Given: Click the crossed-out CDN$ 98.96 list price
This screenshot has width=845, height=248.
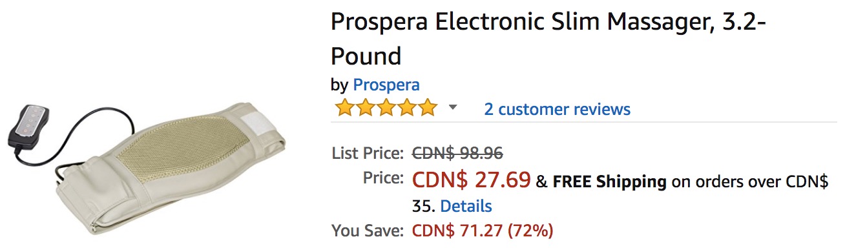Looking at the screenshot, I should (457, 154).
